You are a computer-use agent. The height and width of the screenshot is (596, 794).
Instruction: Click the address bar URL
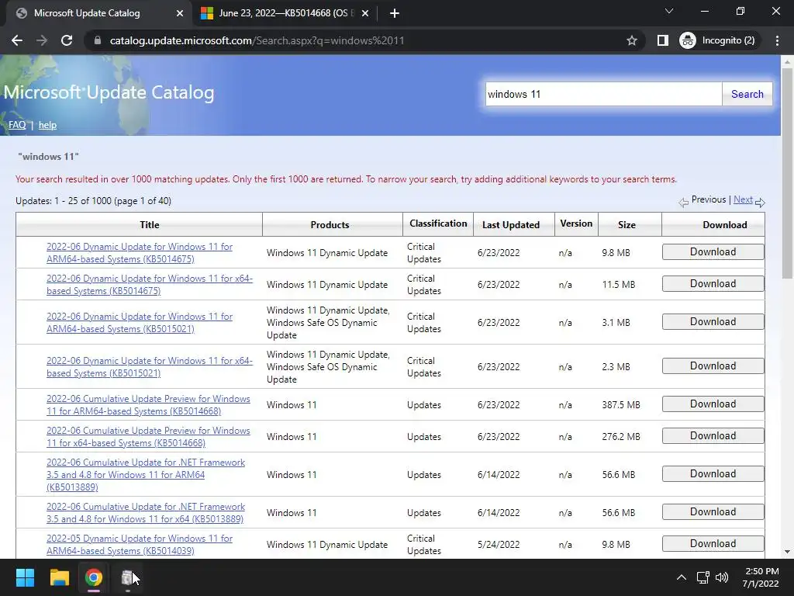pyautogui.click(x=257, y=40)
